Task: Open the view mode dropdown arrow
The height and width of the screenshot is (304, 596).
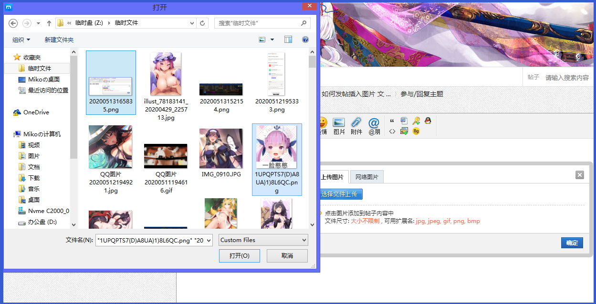Action: [x=272, y=40]
